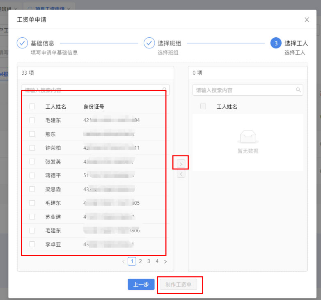Tick the checkbox beside 李卓亚
Viewport: 321px width, 300px height.
tap(32, 244)
